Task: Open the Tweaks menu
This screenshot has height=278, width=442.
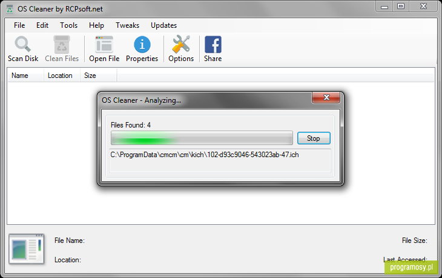Action: [127, 25]
